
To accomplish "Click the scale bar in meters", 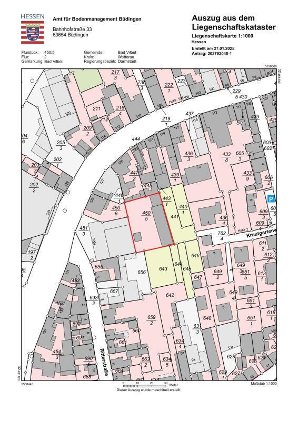I will tap(145, 385).
